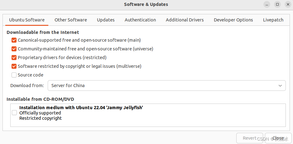The image size is (293, 144).
Task: Close window using title bar X icon
Action: coord(288,4)
